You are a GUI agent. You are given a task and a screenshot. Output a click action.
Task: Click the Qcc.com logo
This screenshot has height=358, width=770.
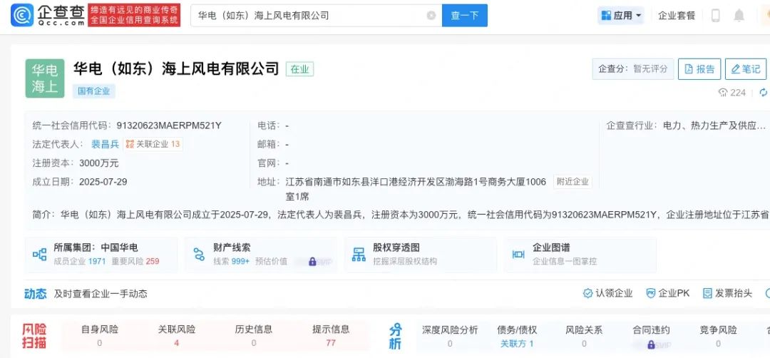click(47, 15)
